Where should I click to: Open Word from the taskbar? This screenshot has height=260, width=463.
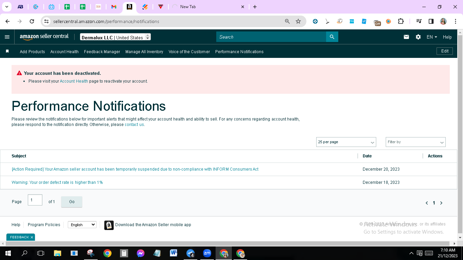click(x=174, y=253)
